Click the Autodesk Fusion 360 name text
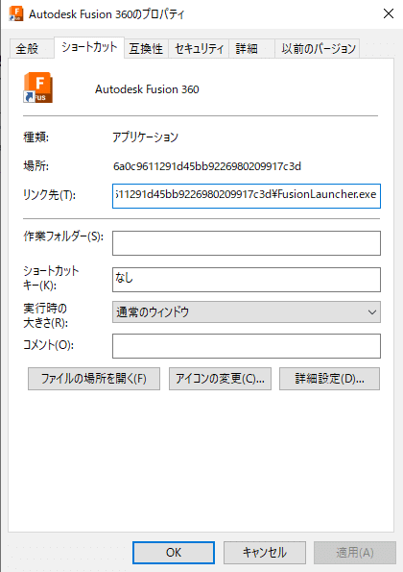403x572 pixels. (147, 89)
